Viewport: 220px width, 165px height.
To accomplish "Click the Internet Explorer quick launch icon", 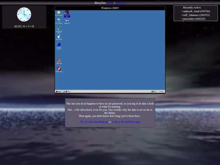I will pos(66,92).
